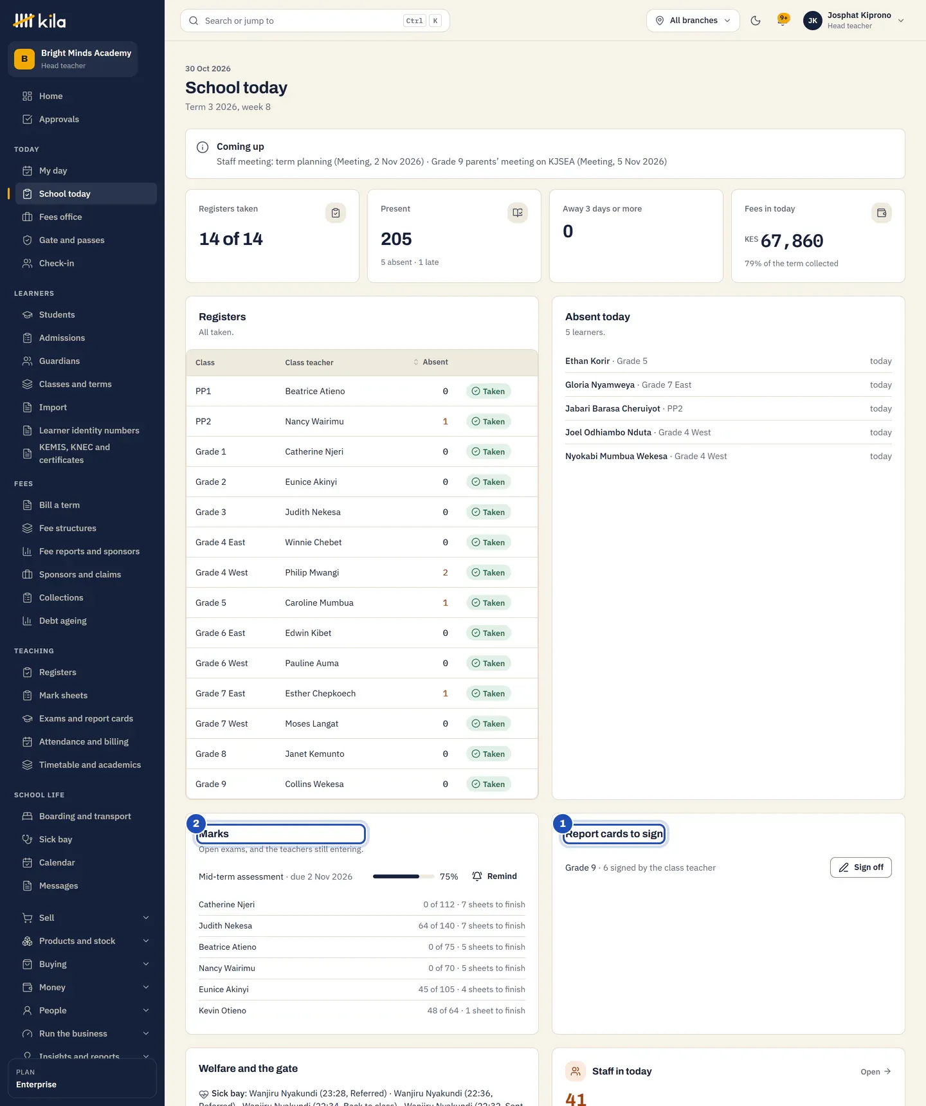Image resolution: width=926 pixels, height=1106 pixels.
Task: Click the Coming up info icon
Action: pos(203,147)
